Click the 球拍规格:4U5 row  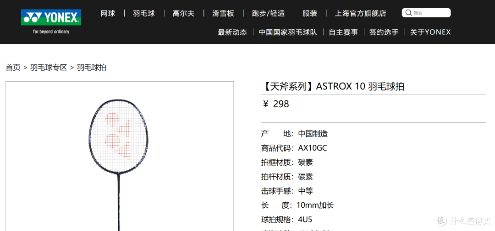286,220
